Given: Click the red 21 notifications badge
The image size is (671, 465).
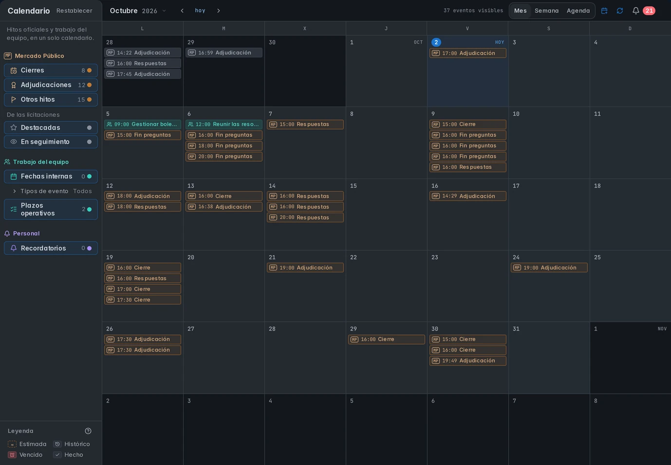Looking at the screenshot, I should click(649, 11).
